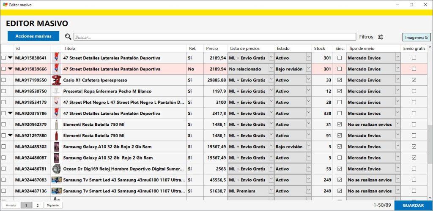The height and width of the screenshot is (211, 433).
Task: Tick the row checkbox for MLA924486781
Action: 3,169
